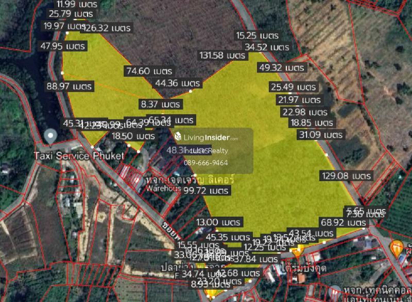The image size is (412, 302).
Task: Select the orange pin below 8.93 เมตร label
Action: (x=211, y=294)
